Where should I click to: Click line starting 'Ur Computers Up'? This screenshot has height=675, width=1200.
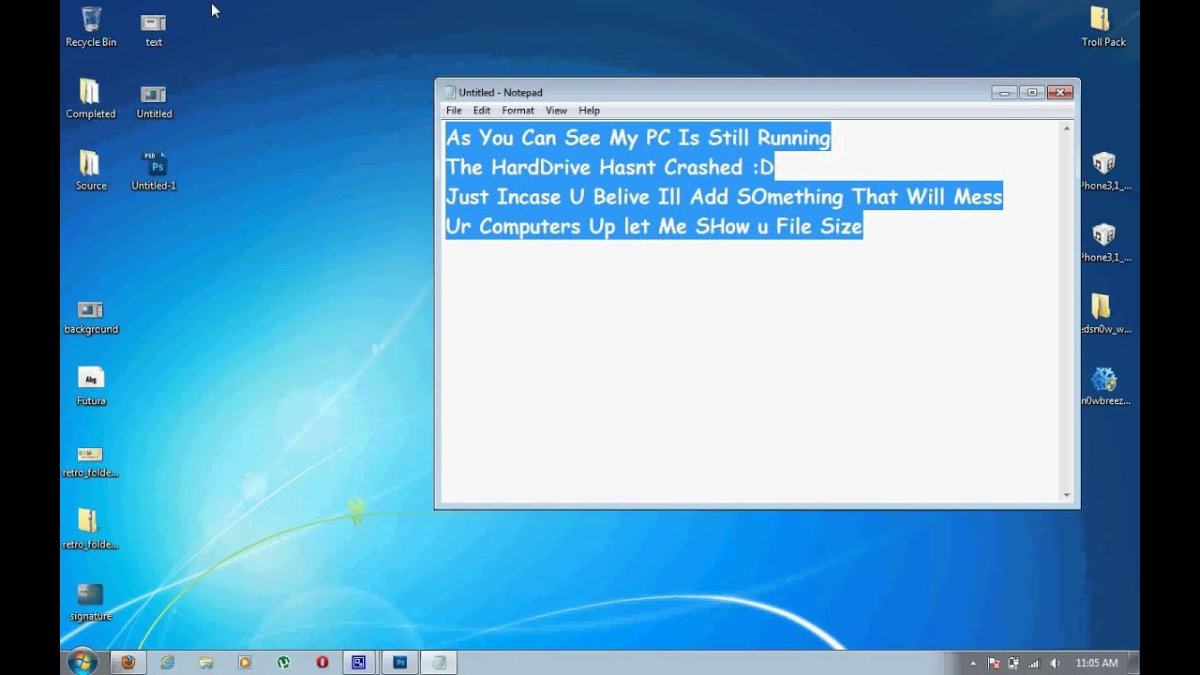[653, 226]
